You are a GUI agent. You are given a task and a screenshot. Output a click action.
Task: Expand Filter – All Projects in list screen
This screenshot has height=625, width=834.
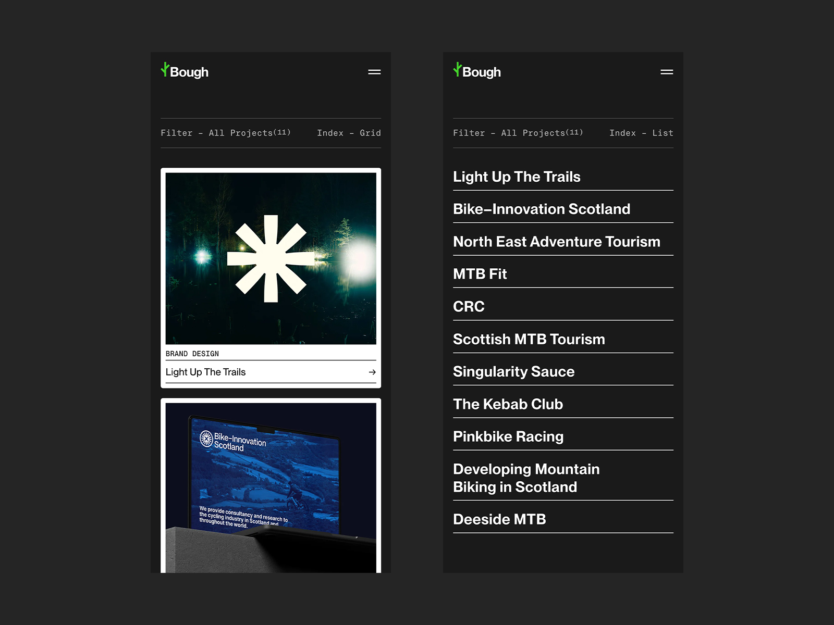pos(518,133)
